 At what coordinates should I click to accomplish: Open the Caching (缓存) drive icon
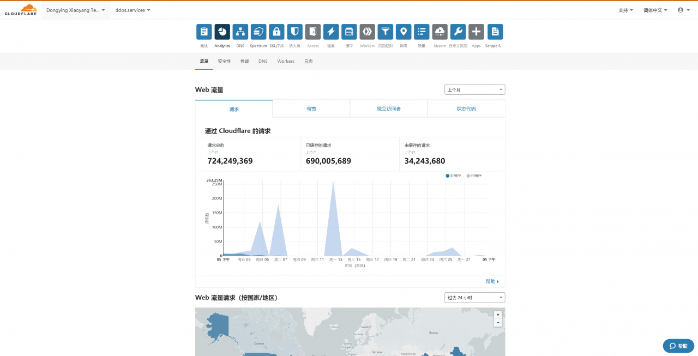[349, 32]
